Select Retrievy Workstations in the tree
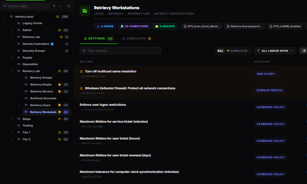This screenshot has height=184, width=307. [x=46, y=112]
